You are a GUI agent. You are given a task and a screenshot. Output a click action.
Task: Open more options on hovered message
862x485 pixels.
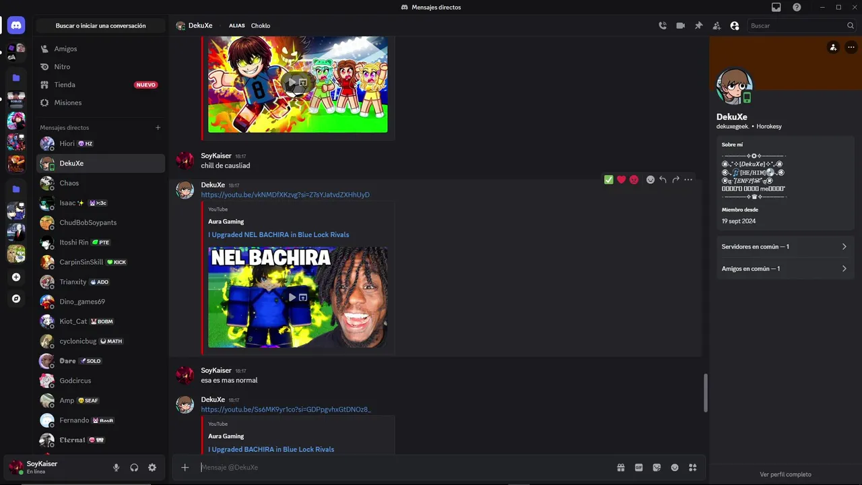click(688, 180)
